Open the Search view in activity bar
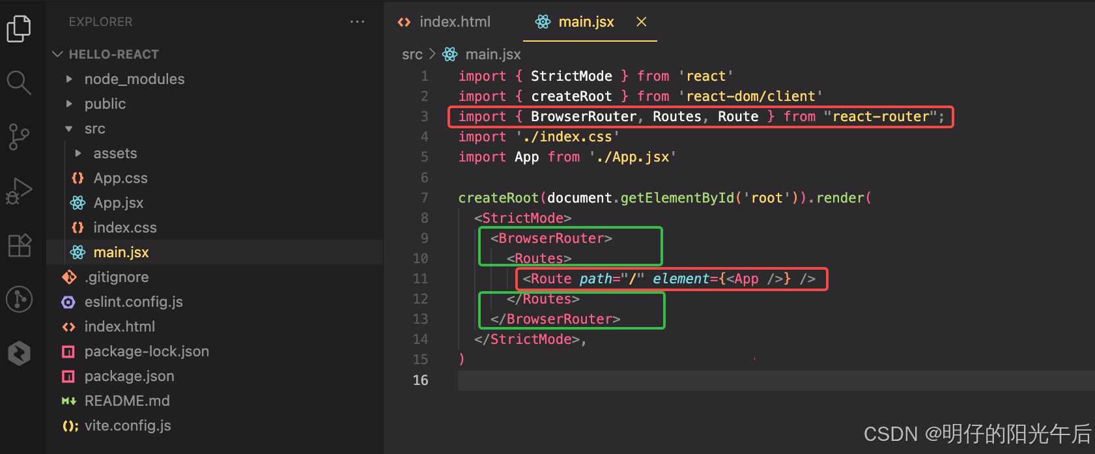The width and height of the screenshot is (1095, 454). [18, 83]
